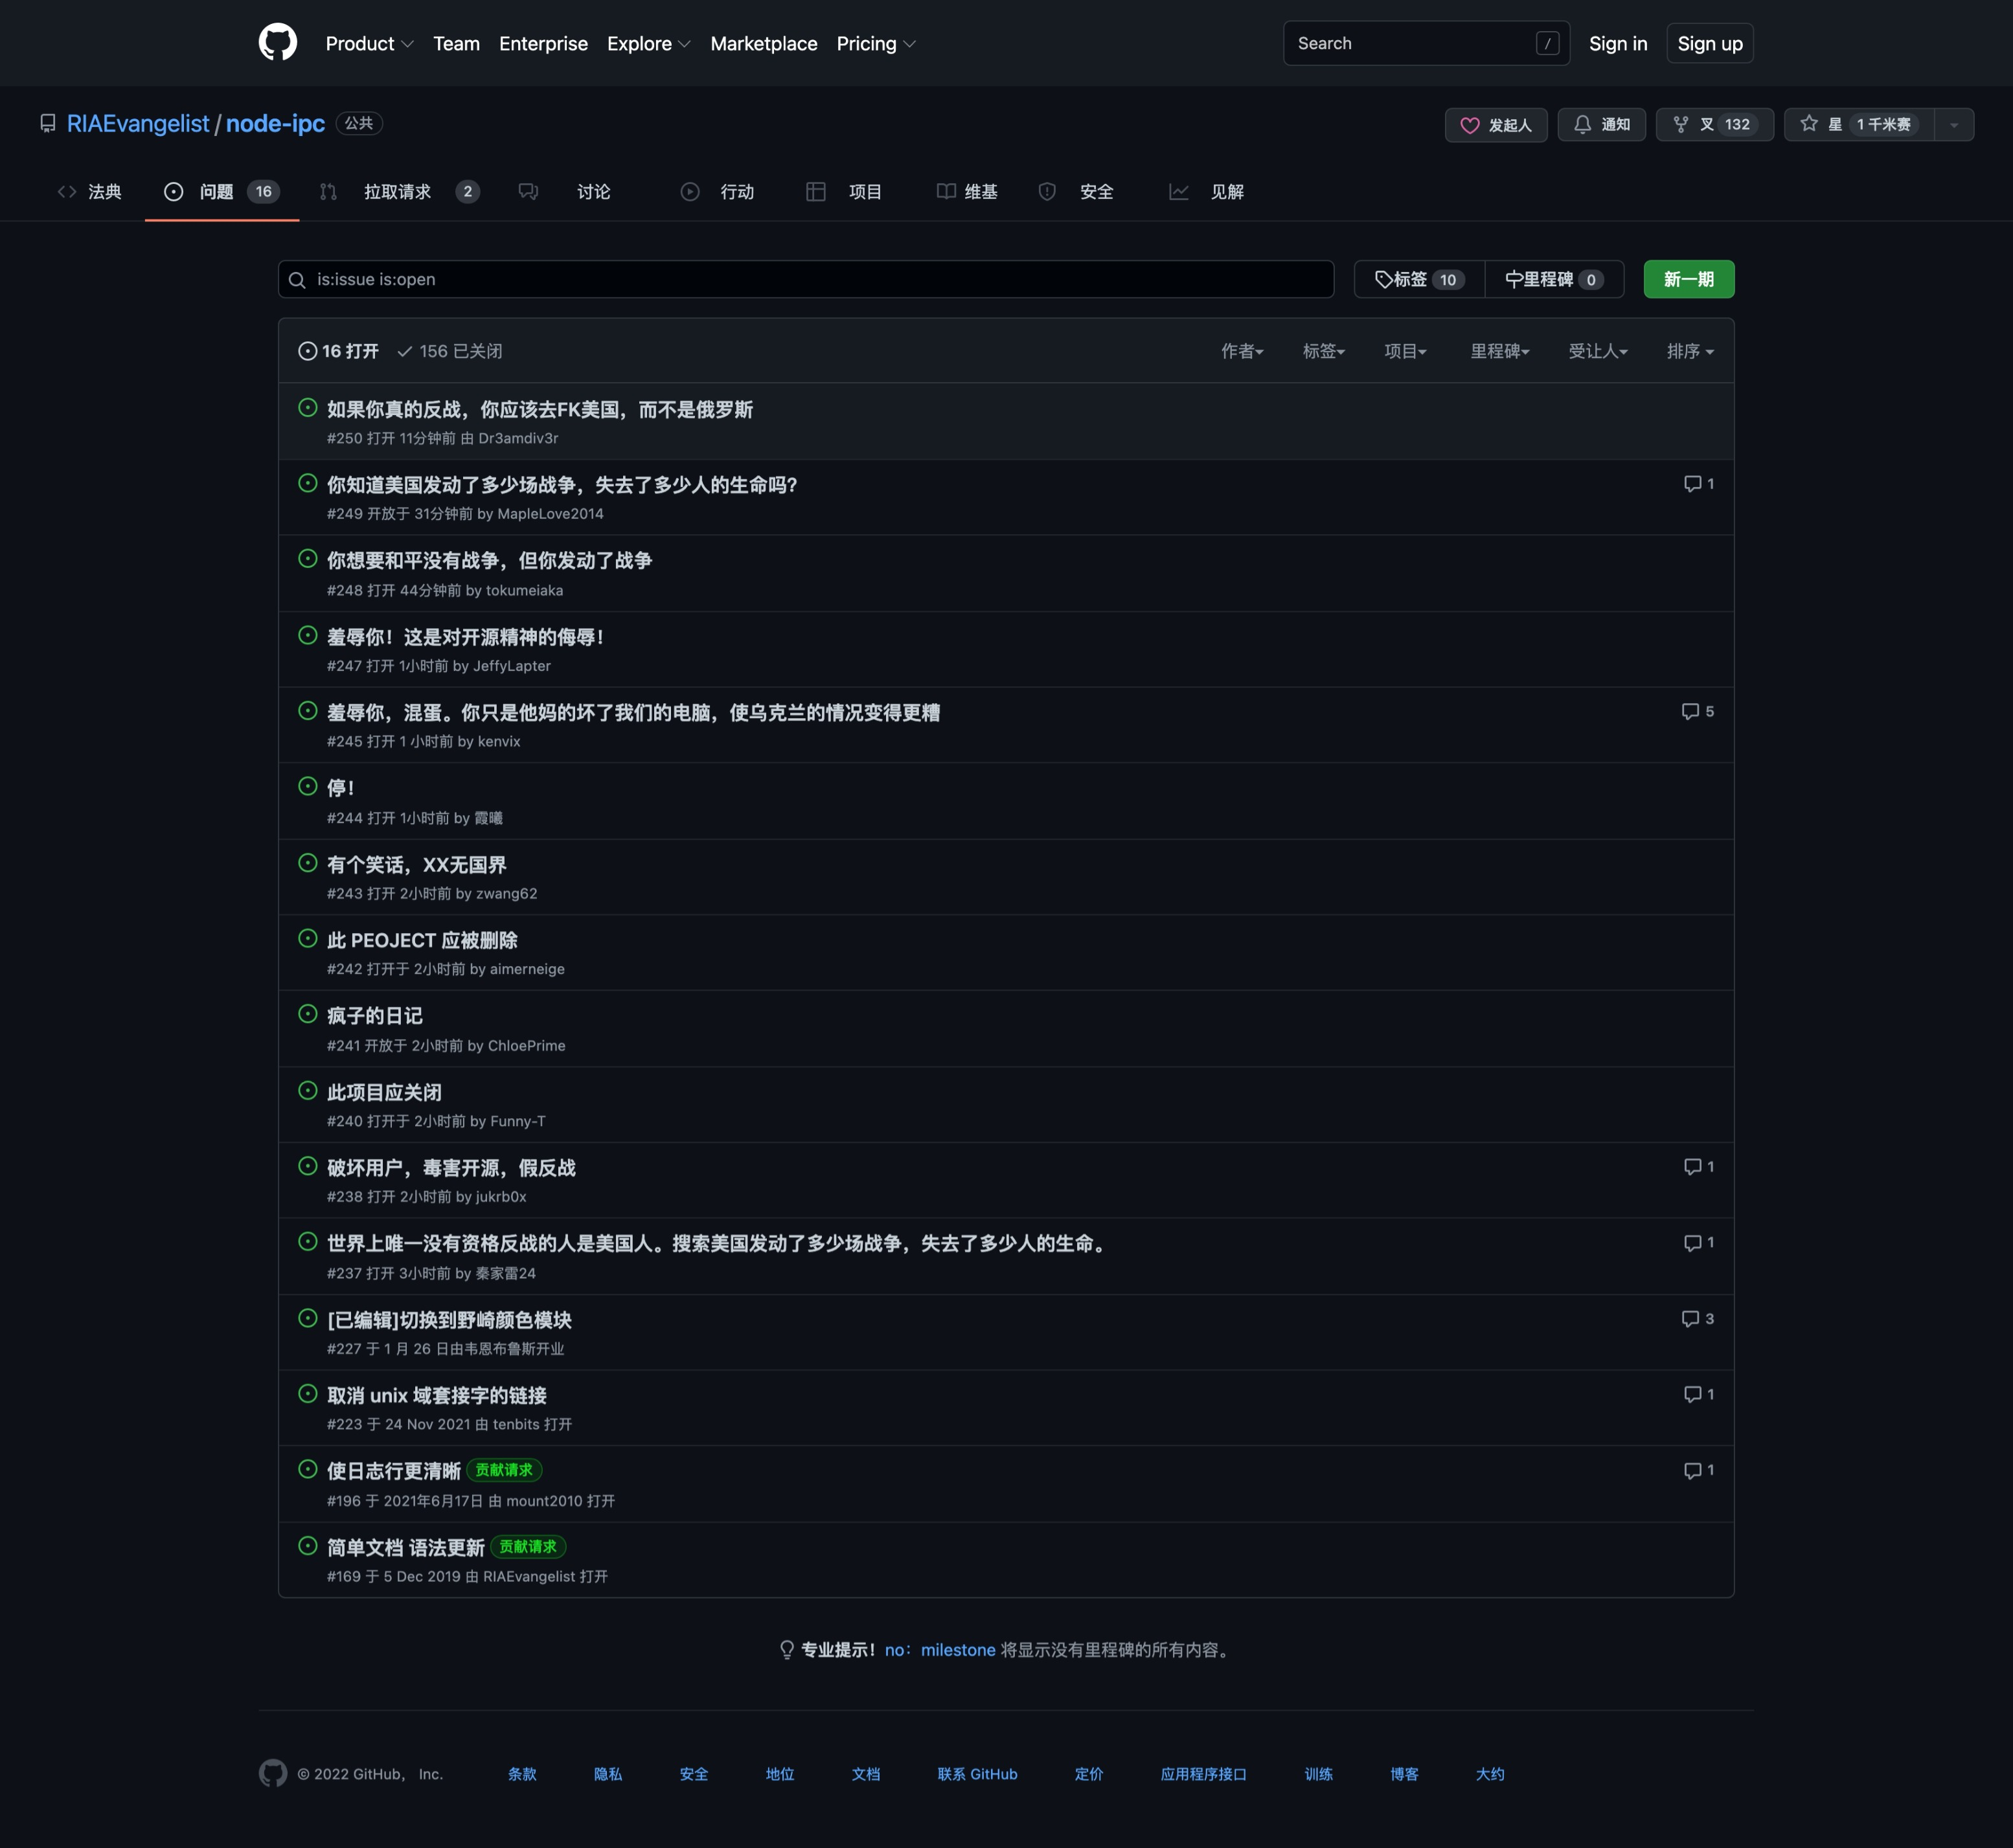Click the 贡献请求 label on 使日志行更清晰

(504, 1470)
